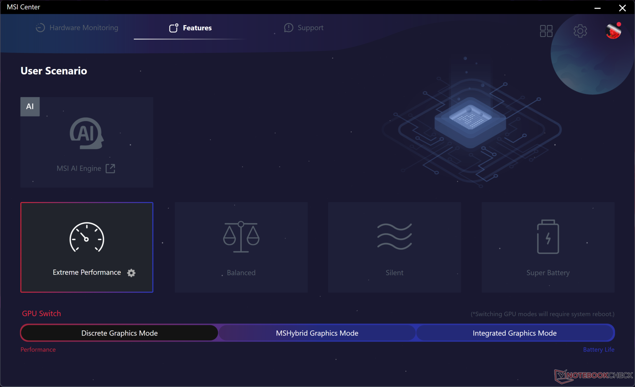Open MSI Center settings gear

[580, 31]
